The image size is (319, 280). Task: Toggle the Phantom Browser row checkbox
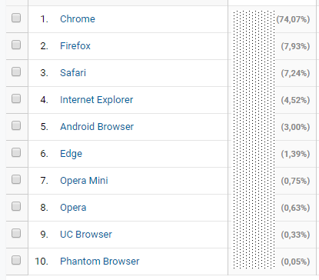[16, 260]
